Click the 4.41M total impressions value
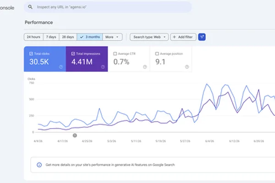275x183 pixels. coord(82,62)
